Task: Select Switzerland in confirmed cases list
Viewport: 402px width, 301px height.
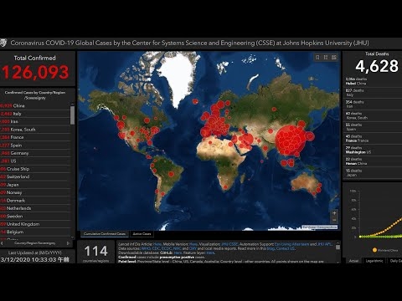Action: coord(35,176)
